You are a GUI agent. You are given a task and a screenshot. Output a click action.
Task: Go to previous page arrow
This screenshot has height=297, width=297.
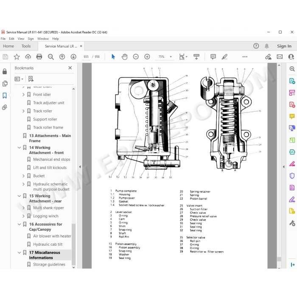coord(62,56)
